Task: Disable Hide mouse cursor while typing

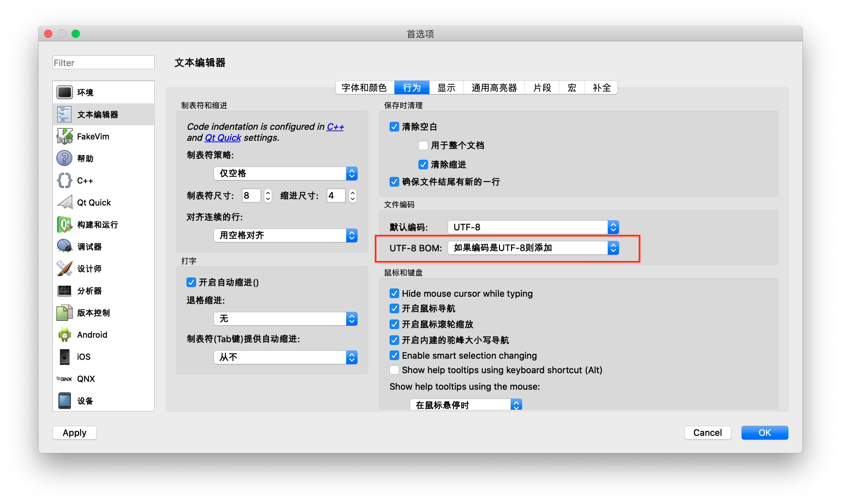Action: coord(394,293)
